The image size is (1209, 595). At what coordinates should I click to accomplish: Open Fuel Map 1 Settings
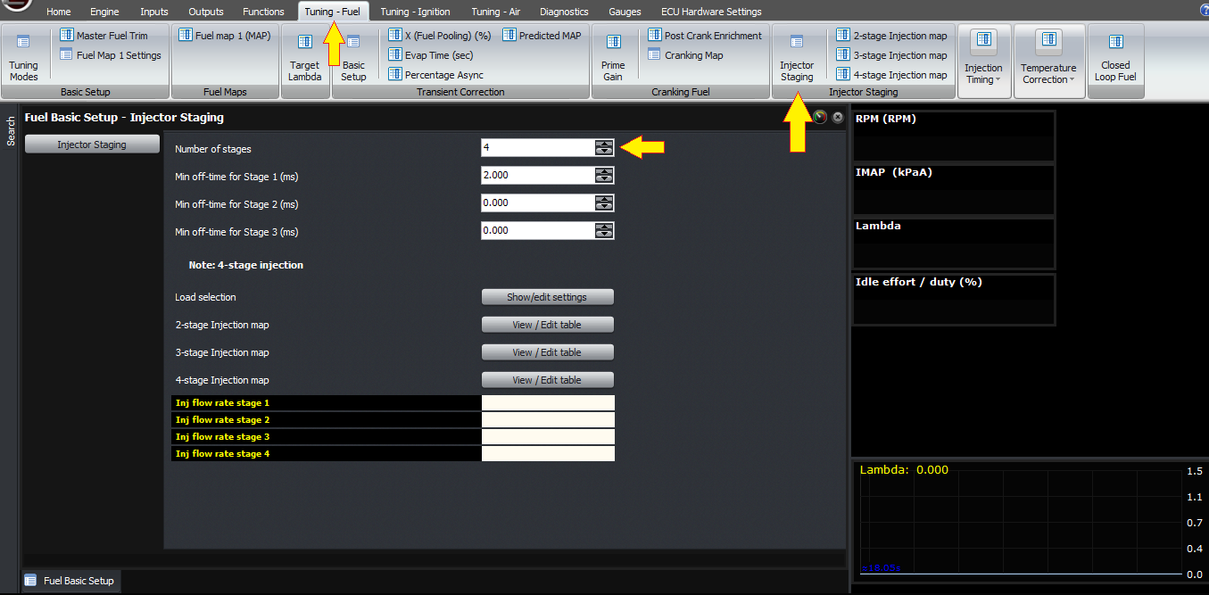click(x=111, y=55)
